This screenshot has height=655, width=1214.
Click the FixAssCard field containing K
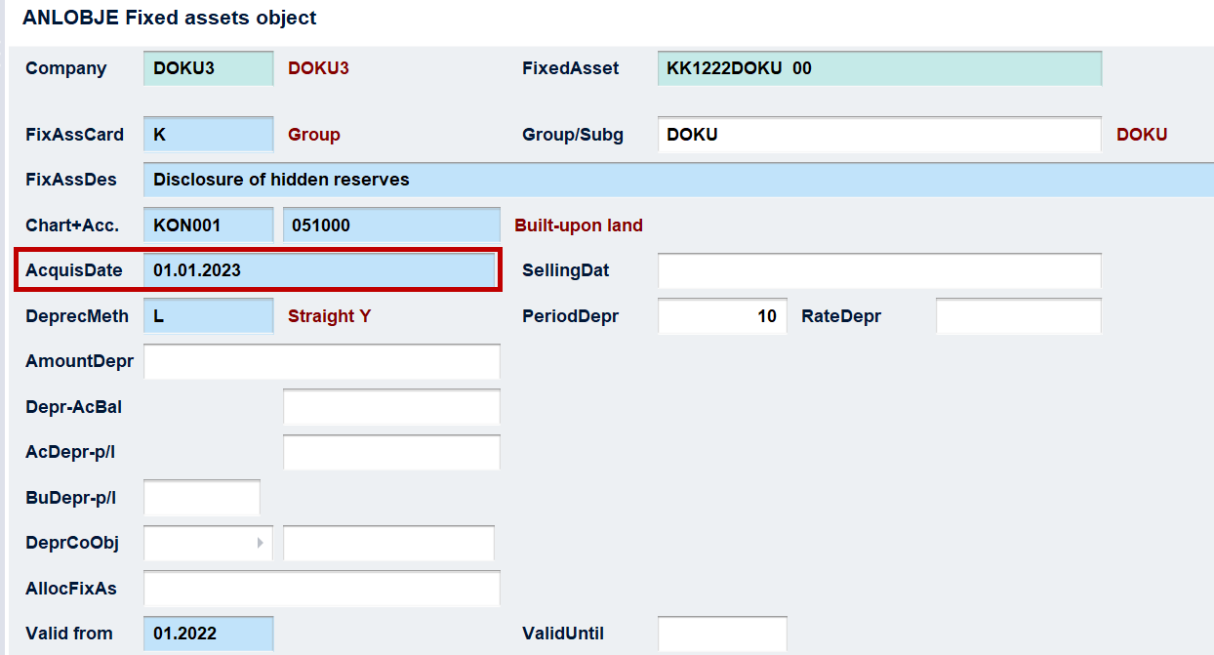(209, 135)
